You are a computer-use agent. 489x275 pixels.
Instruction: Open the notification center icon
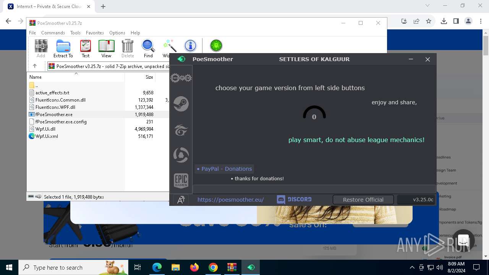476,267
